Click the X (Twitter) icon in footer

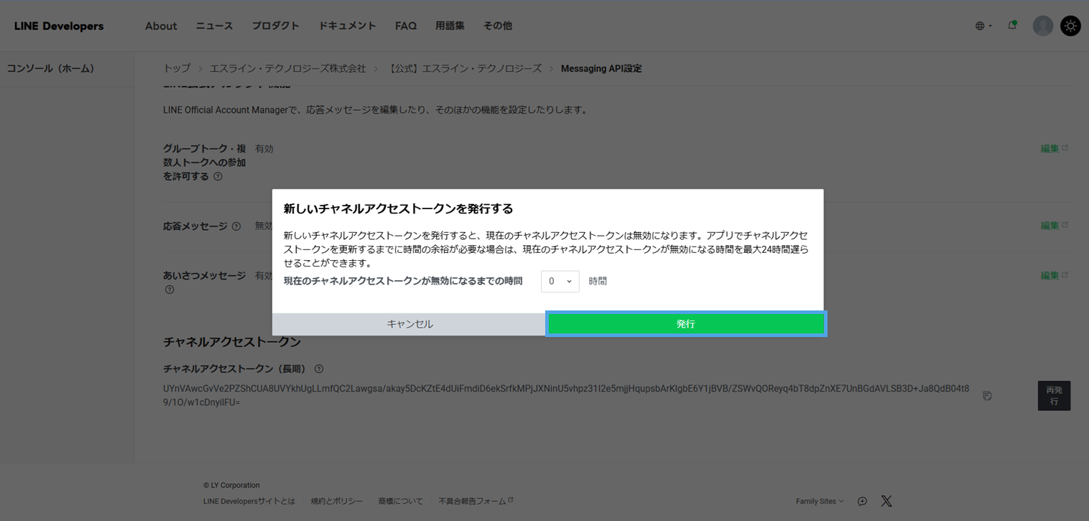point(886,501)
